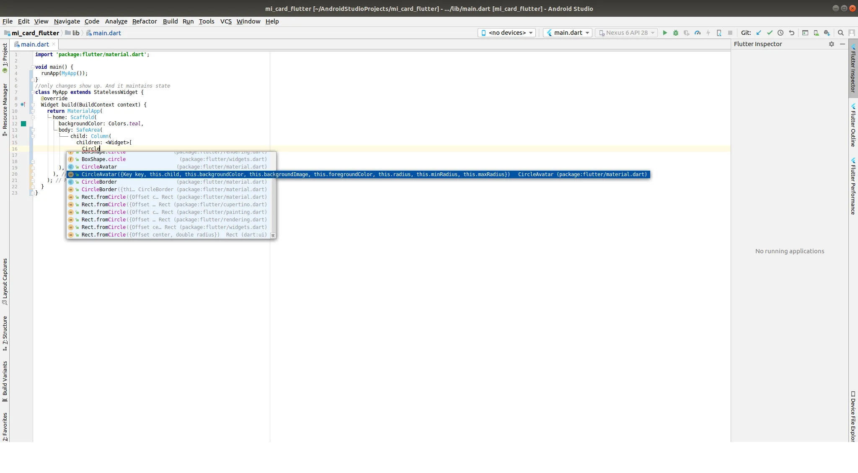Toggle the Flutter Outline side panel

click(x=853, y=125)
